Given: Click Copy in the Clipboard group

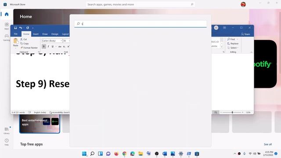Looking at the screenshot, I should coord(25,43).
